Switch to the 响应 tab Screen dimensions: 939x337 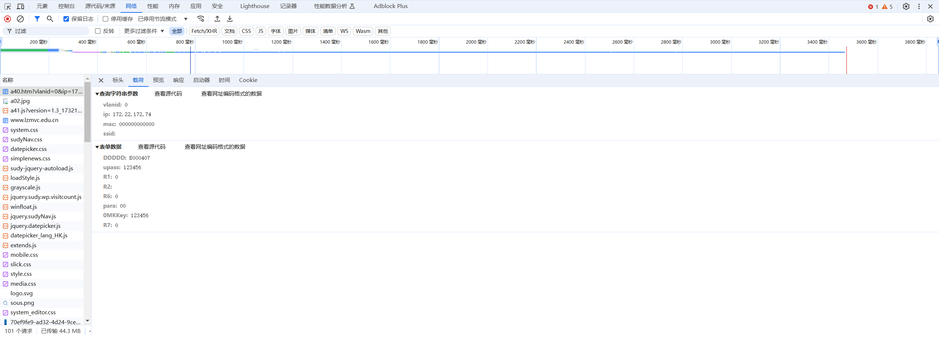(x=178, y=80)
